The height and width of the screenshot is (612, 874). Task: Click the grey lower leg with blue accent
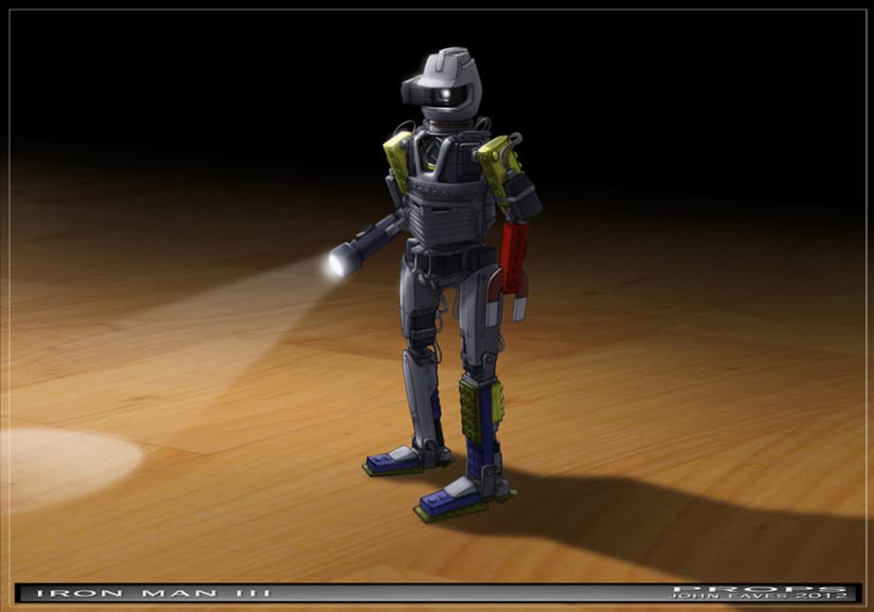tap(421, 399)
